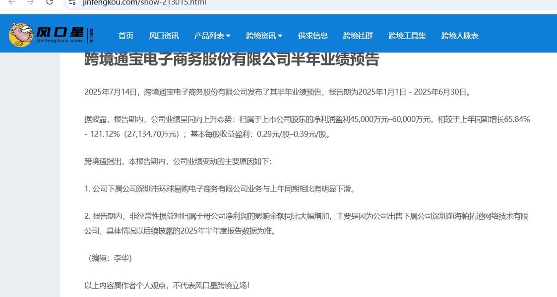Open the 风口资讯 nav item
The height and width of the screenshot is (297, 557).
pos(164,36)
